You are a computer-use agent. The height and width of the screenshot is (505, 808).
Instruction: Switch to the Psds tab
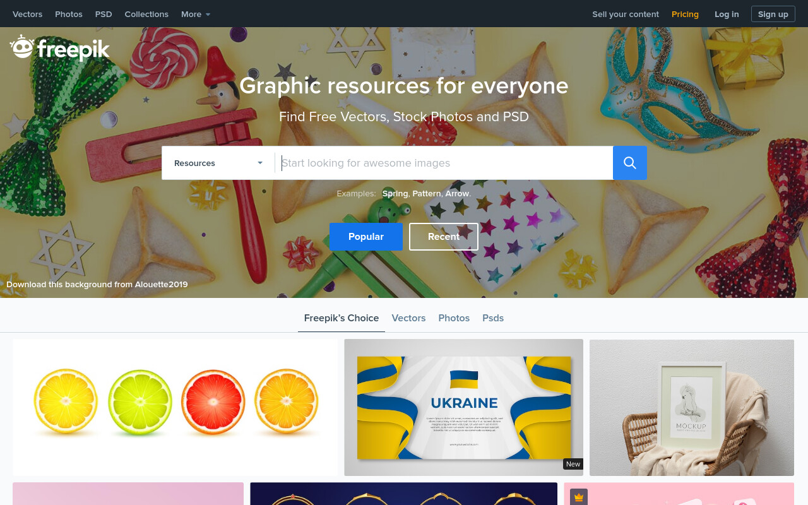point(493,318)
